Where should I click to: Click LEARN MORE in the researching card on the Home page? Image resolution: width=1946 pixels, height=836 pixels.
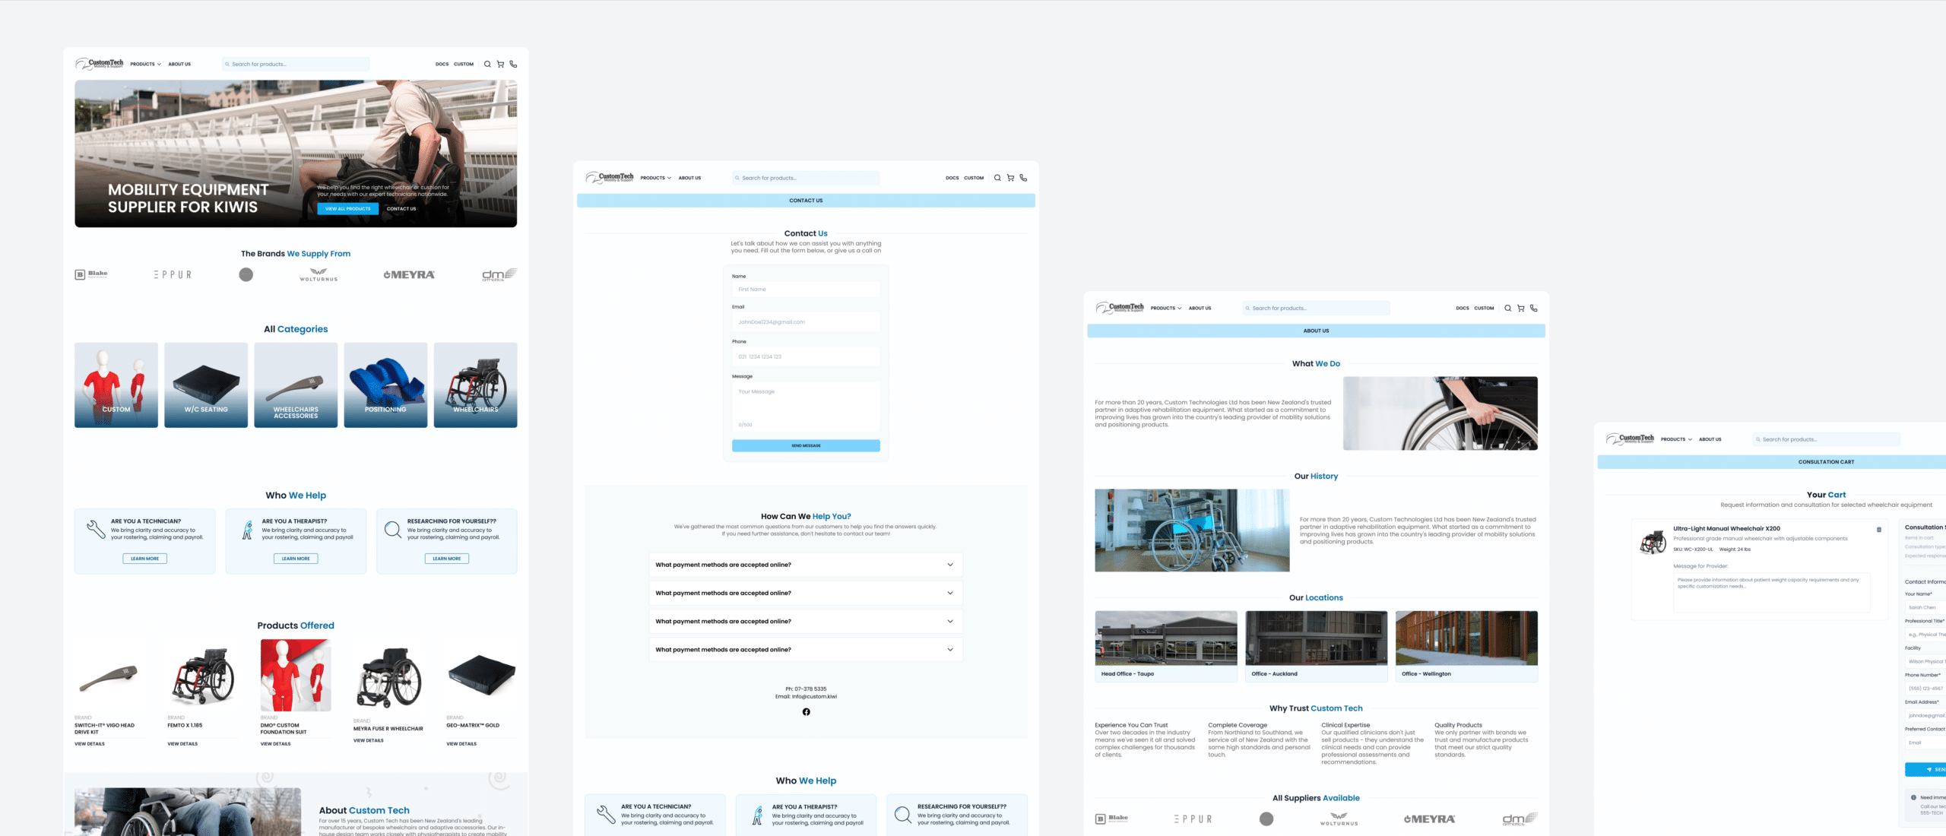point(447,559)
